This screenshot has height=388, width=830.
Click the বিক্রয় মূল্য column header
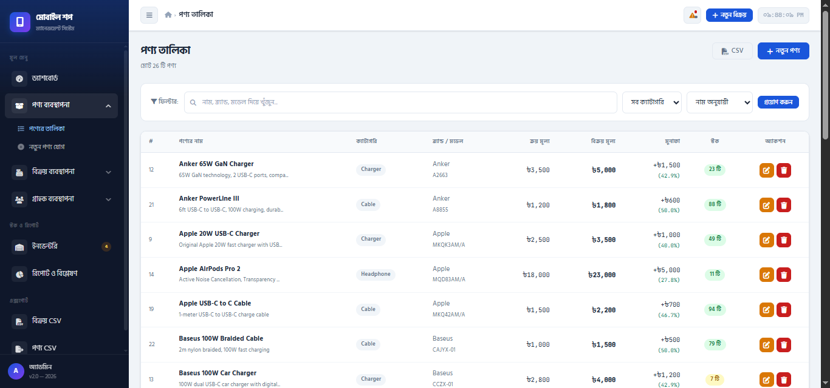[x=603, y=141]
